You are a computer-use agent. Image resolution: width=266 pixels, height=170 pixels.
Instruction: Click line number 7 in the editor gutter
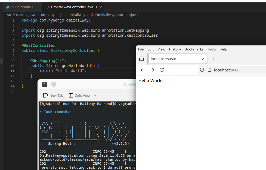pos(13,51)
